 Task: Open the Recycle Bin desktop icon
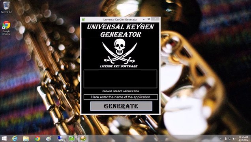click(x=6, y=7)
